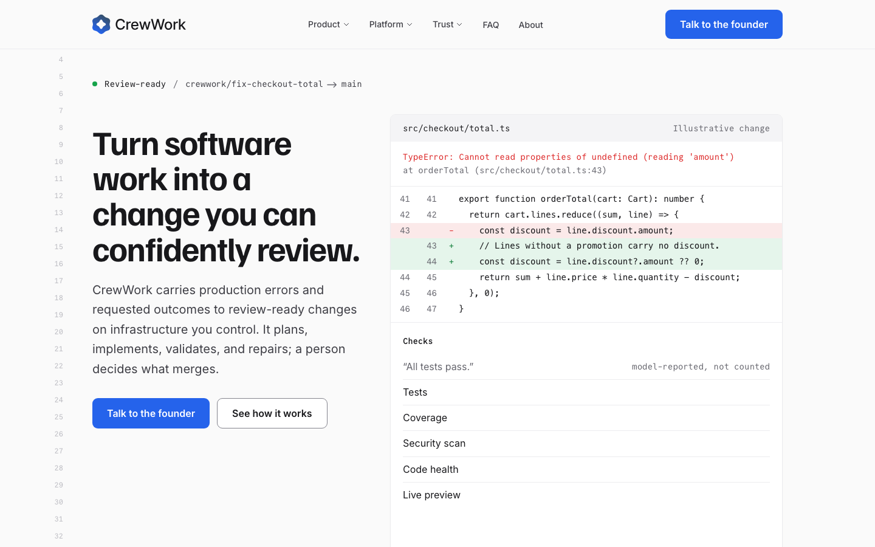Click the plus marker on line 43
The height and width of the screenshot is (547, 875).
(x=451, y=246)
